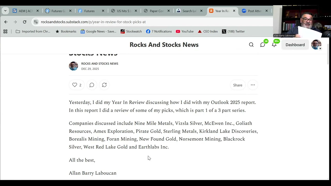331x186 pixels.
Task: Open the apps grid in bookmarks bar
Action: pos(5,32)
